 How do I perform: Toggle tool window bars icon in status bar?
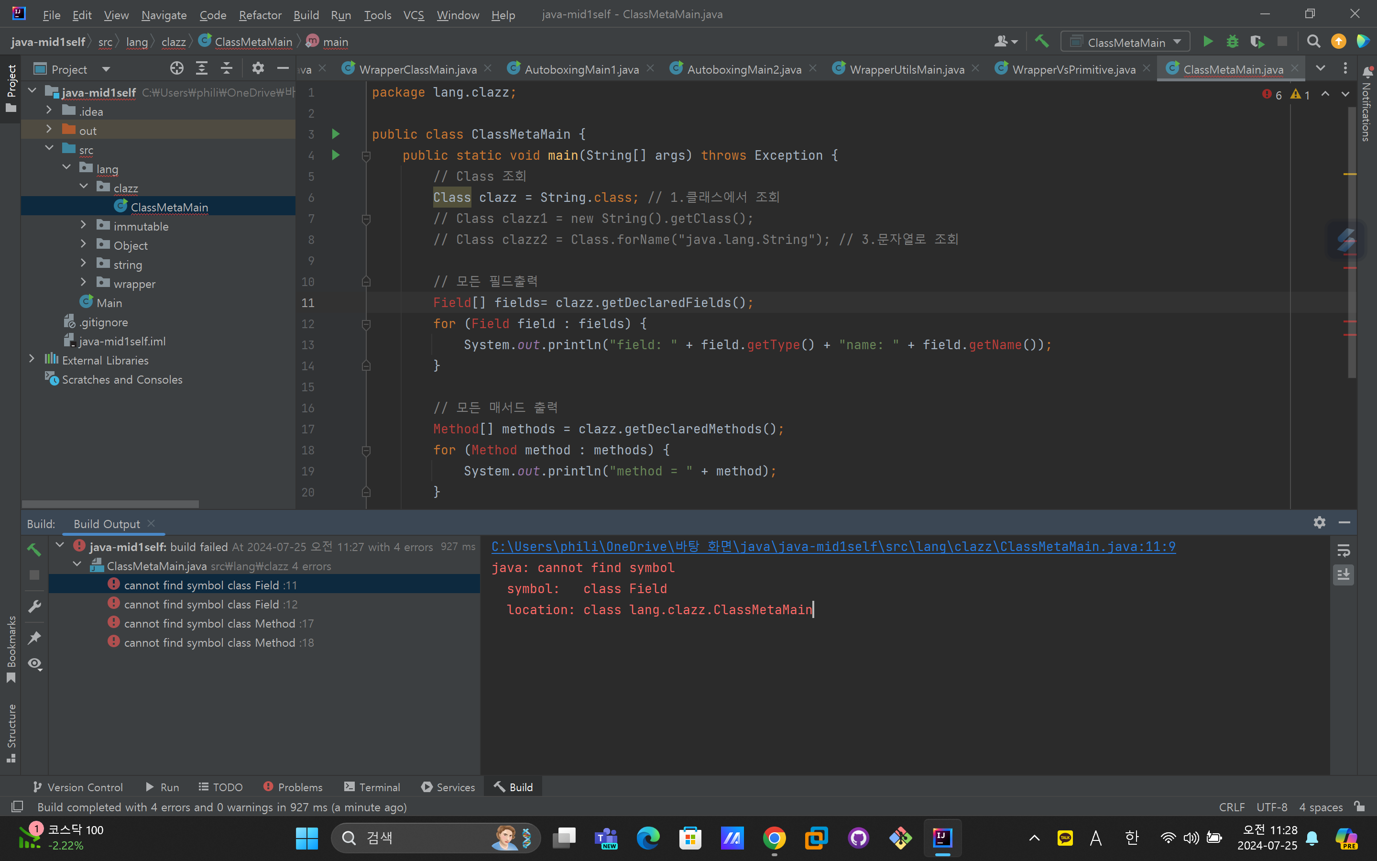[17, 806]
